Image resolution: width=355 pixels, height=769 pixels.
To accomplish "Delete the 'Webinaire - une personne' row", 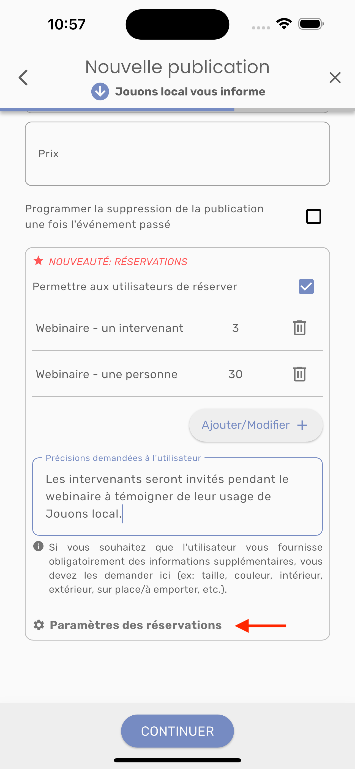I will 299,374.
